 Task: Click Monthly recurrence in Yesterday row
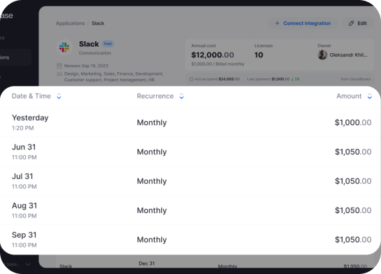pyautogui.click(x=152, y=123)
